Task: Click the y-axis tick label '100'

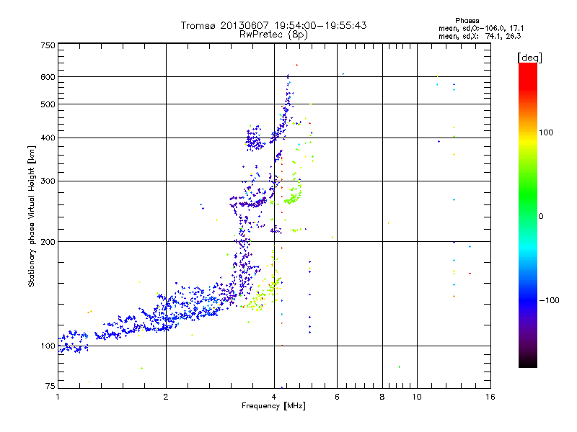Action: point(48,346)
